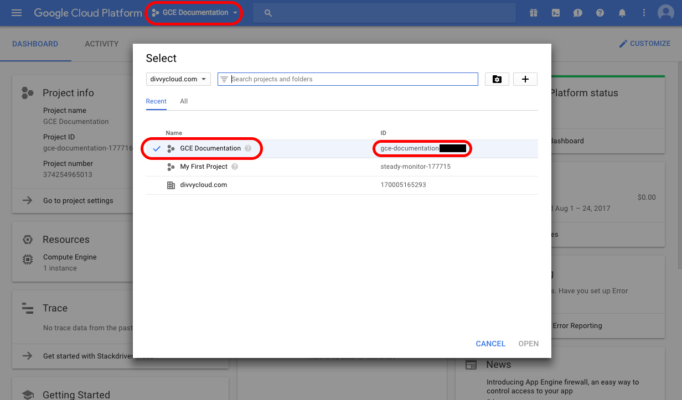Click help icon beside GCE Documentation
This screenshot has width=682, height=400.
248,148
